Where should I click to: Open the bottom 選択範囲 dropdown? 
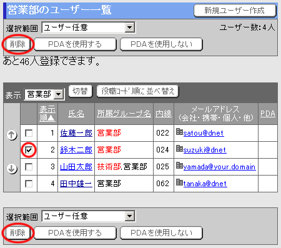[x=89, y=216]
